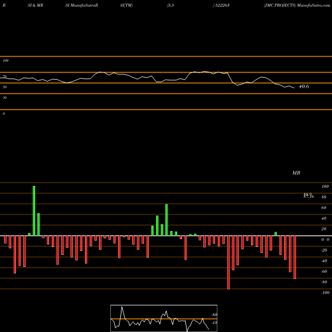332x332 pixels.
Task: Click the 'SI & MR' header text
Action: [35, 5]
